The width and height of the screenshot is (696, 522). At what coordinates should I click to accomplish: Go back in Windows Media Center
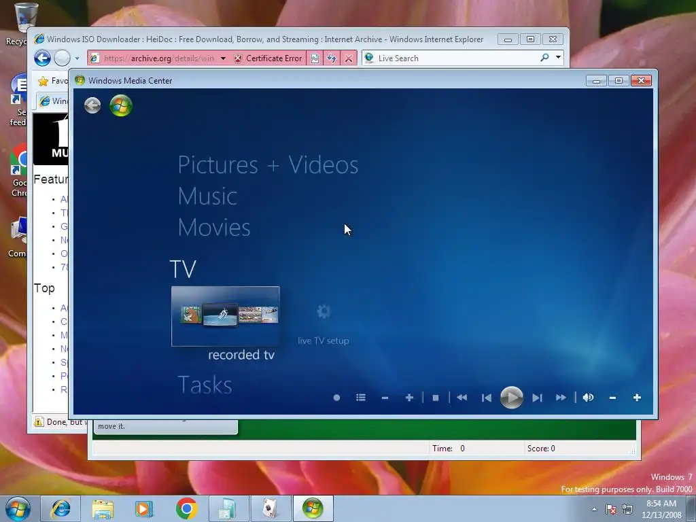pos(92,105)
